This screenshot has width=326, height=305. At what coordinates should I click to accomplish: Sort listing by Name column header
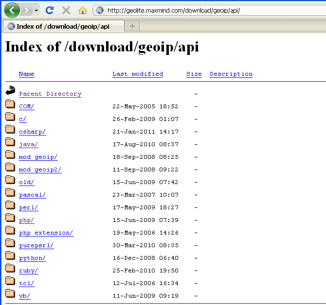(x=27, y=74)
